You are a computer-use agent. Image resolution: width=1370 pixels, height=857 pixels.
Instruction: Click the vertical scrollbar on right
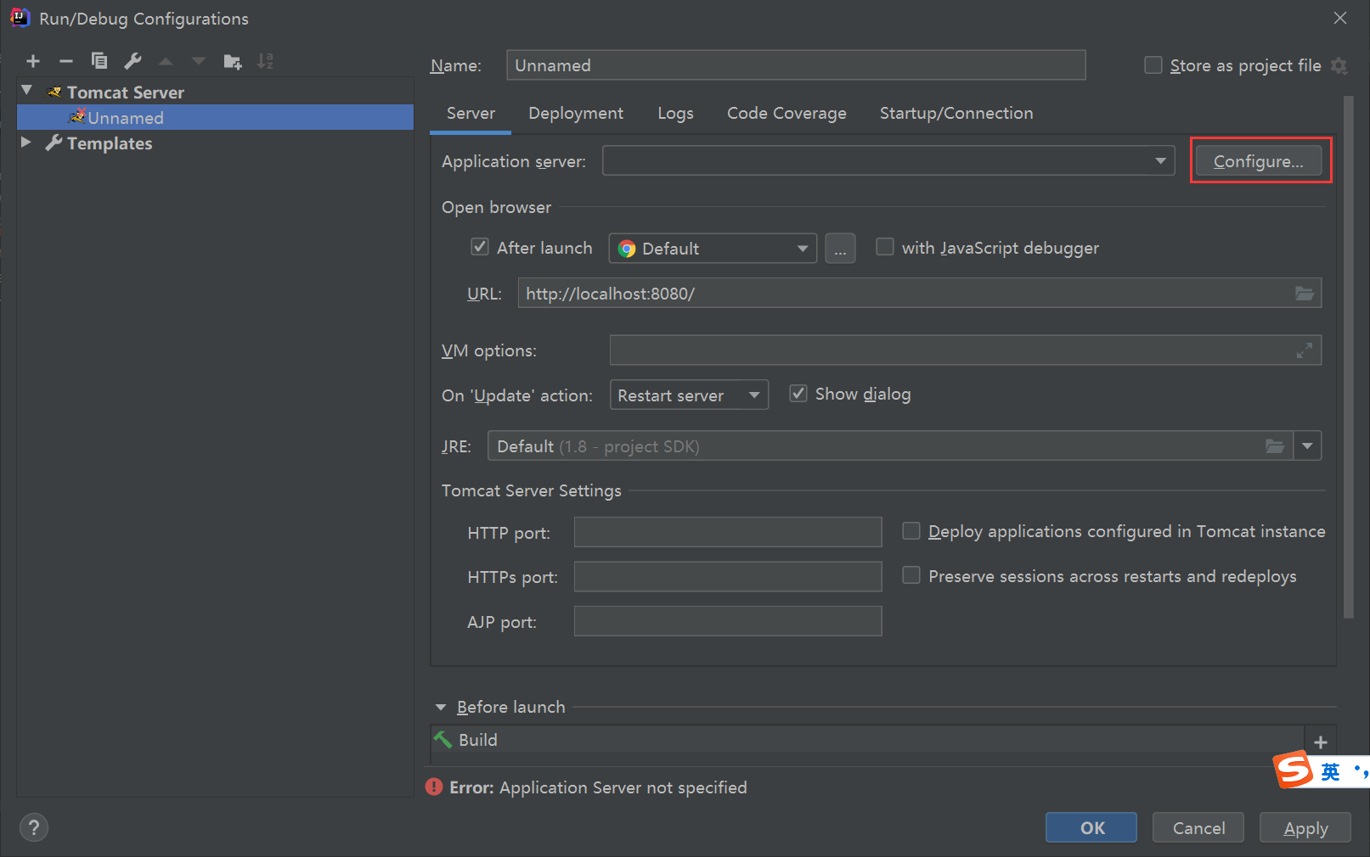point(1349,356)
